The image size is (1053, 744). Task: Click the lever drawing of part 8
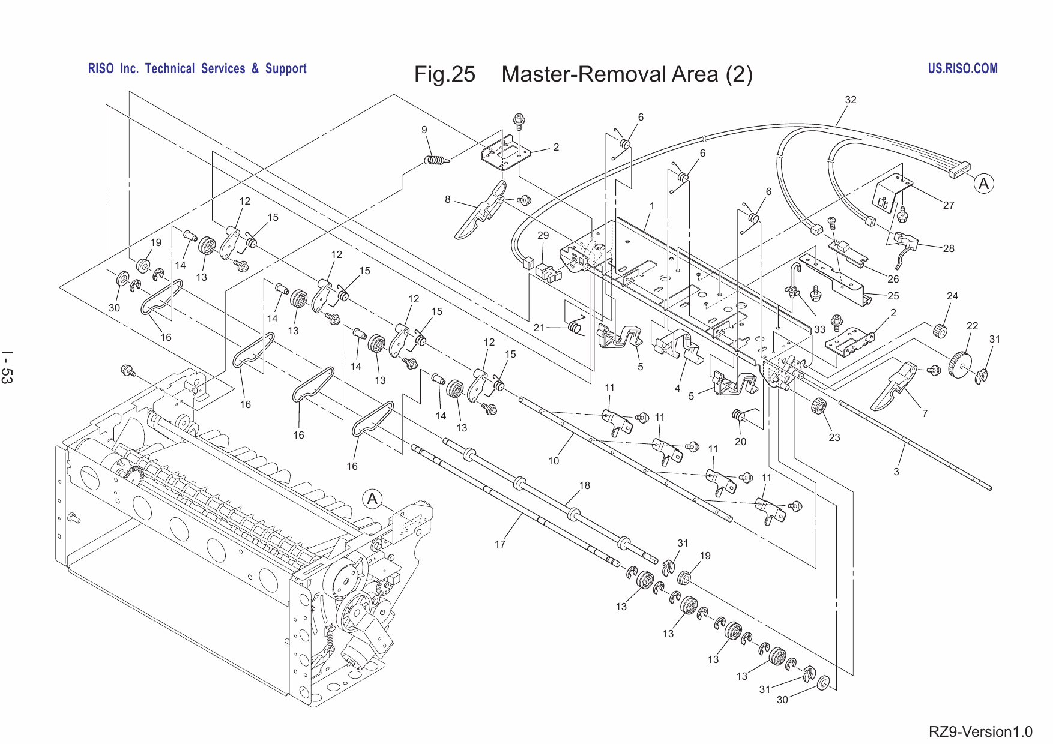[x=480, y=210]
